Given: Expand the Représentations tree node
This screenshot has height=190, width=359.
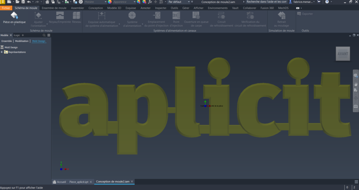Looking at the screenshot, I should tap(2, 52).
